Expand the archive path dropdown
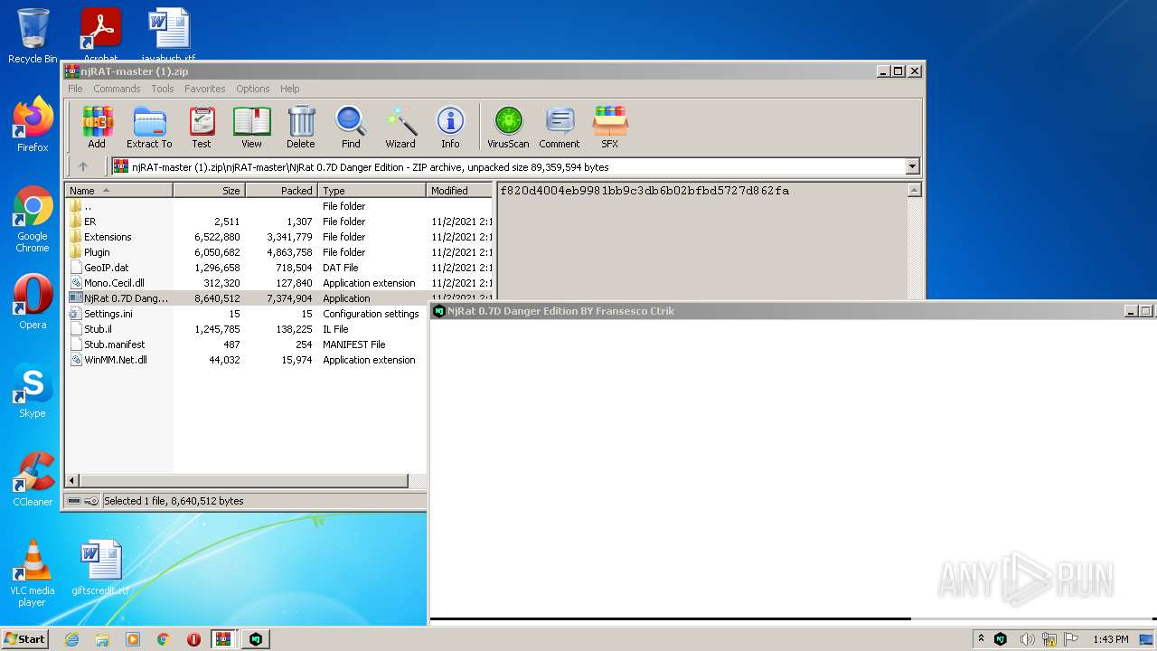This screenshot has width=1157, height=651. point(912,166)
